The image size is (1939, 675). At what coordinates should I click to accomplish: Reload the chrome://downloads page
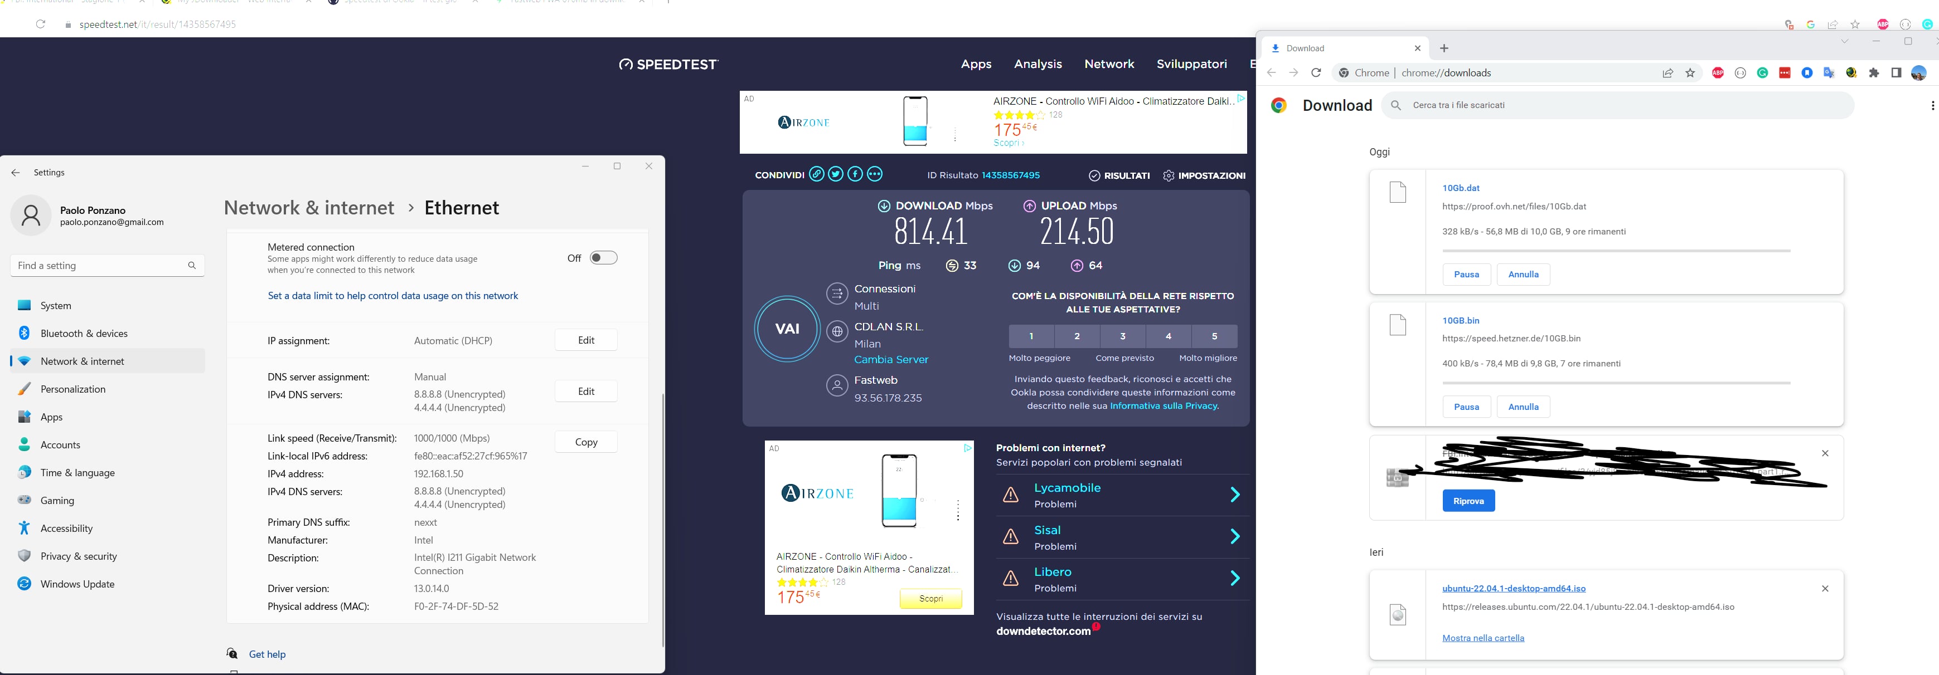[x=1316, y=73]
